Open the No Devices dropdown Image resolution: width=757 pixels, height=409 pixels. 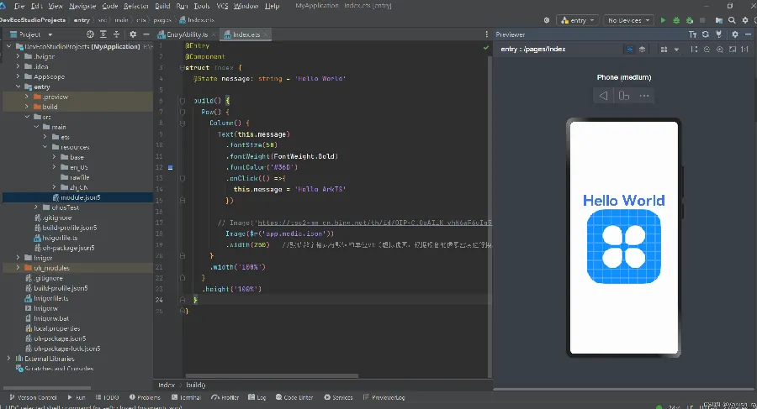[x=628, y=20]
